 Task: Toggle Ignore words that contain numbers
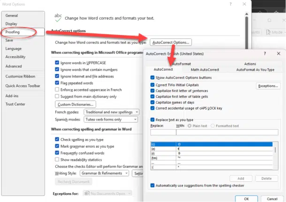[57, 69]
